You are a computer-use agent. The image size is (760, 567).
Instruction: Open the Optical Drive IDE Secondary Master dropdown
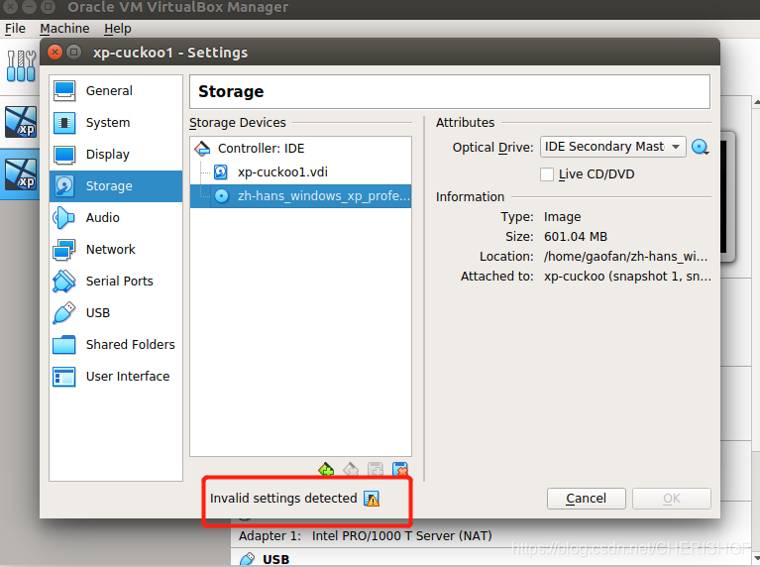pos(612,147)
